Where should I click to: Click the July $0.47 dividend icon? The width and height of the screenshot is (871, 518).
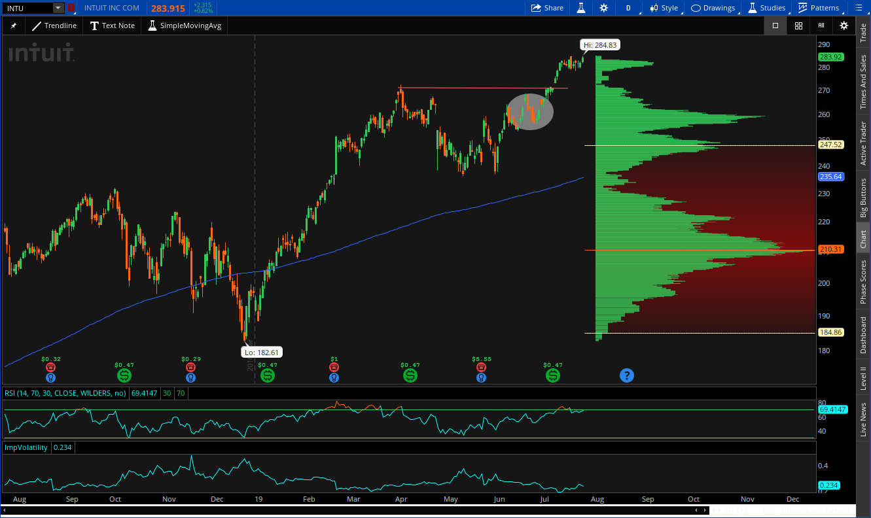[x=553, y=375]
